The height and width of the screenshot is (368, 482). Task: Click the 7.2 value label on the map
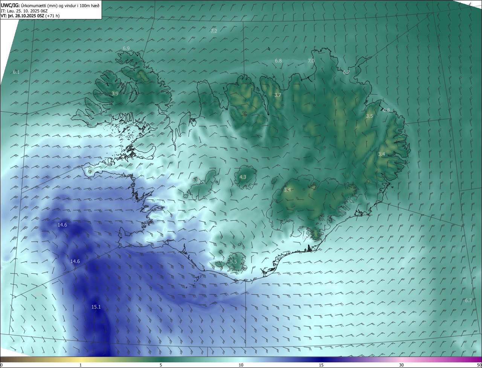click(x=214, y=31)
